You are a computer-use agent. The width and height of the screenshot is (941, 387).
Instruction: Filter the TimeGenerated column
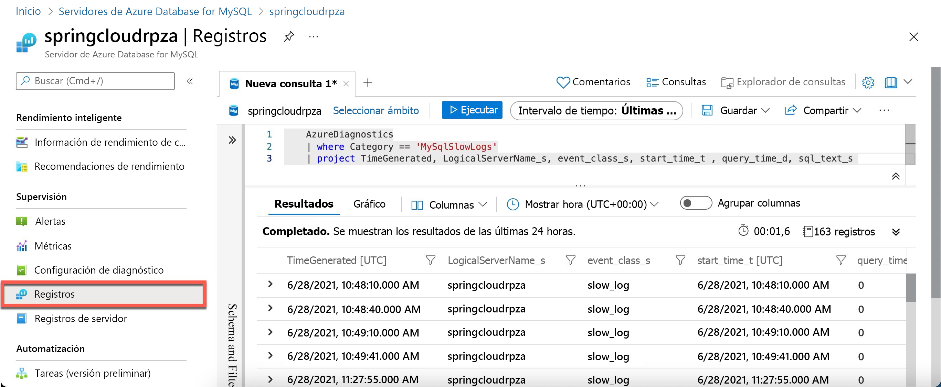(430, 261)
